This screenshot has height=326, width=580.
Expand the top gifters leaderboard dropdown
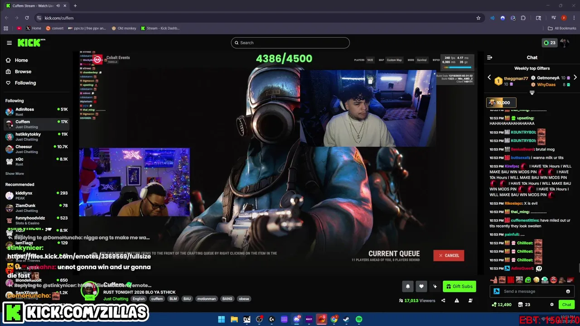532,93
